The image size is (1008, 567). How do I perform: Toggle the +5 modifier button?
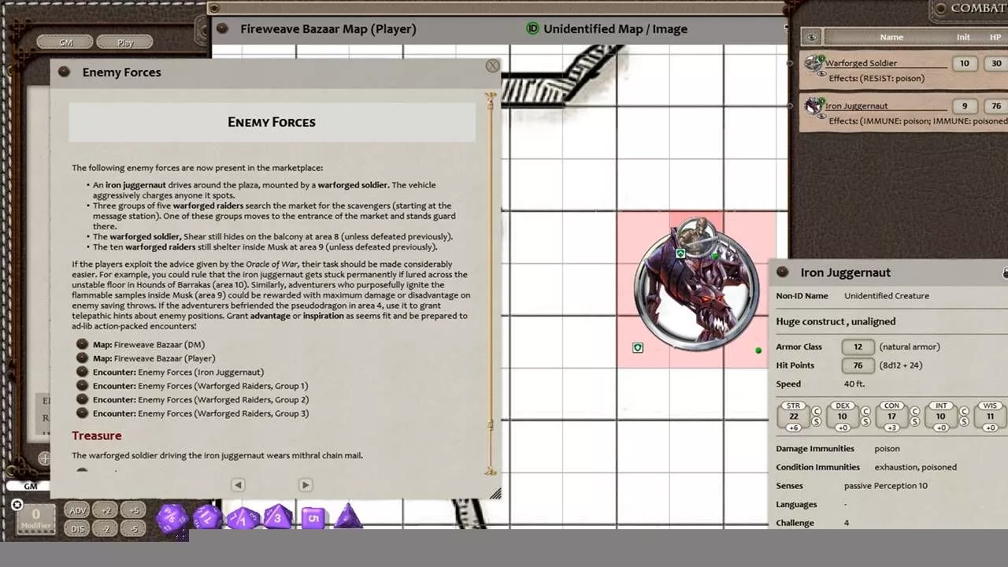(x=134, y=510)
